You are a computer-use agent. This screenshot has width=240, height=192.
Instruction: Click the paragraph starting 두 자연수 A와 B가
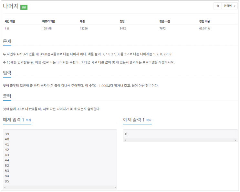[88, 54]
